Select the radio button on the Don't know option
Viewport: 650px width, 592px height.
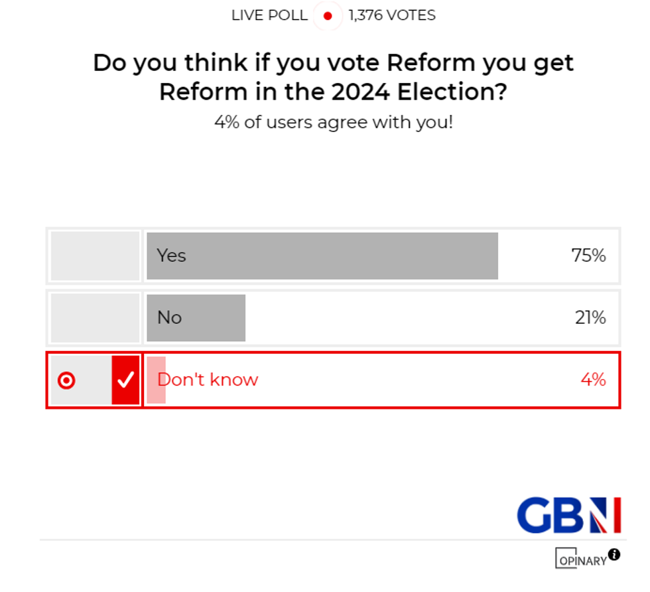tap(66, 380)
